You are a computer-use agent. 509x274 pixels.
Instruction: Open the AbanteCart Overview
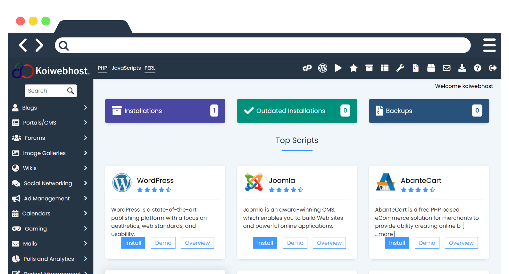coord(461,243)
